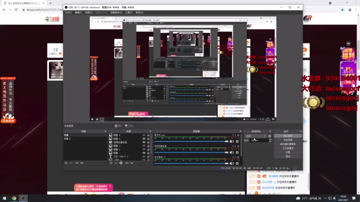Toggle visibility eye of 图像 2 source
This screenshot has height=202, width=360.
(x=144, y=149)
